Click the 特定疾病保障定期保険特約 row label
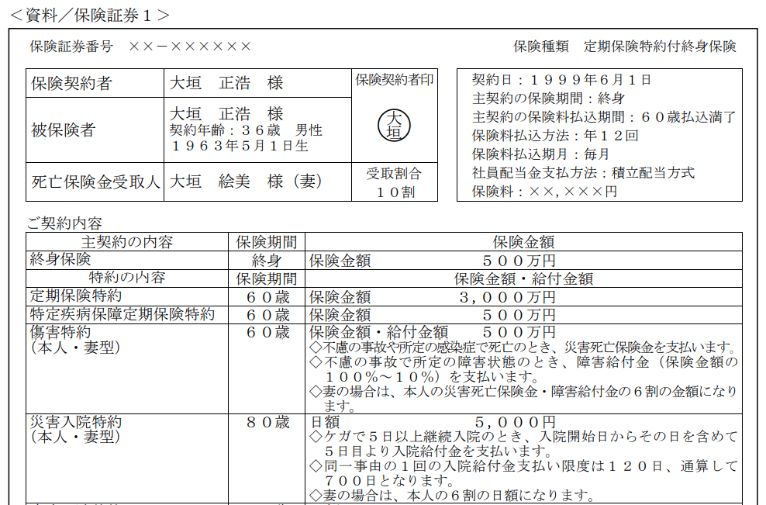This screenshot has width=766, height=505. point(122,315)
